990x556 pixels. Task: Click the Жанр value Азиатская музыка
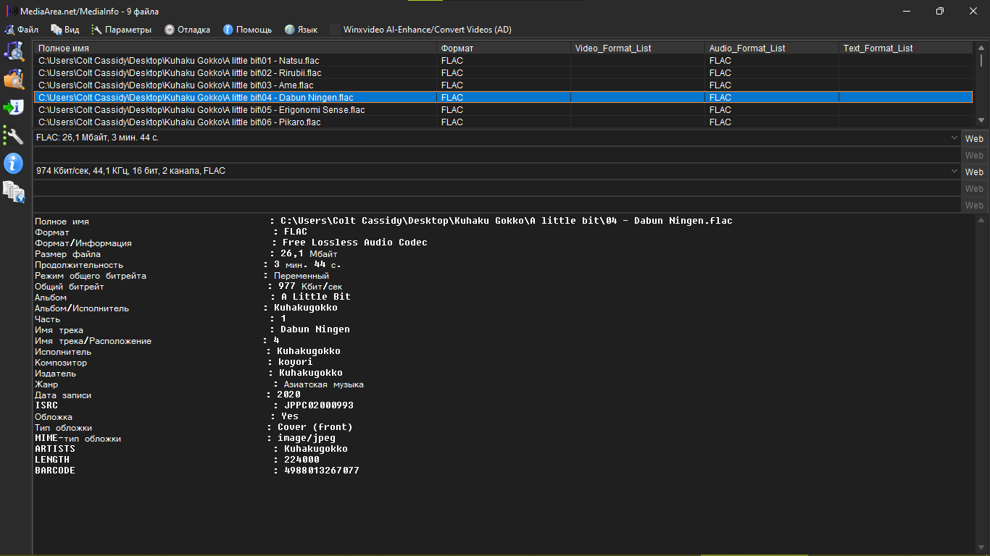[x=324, y=384]
